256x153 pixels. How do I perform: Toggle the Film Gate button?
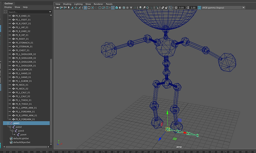[89, 8]
